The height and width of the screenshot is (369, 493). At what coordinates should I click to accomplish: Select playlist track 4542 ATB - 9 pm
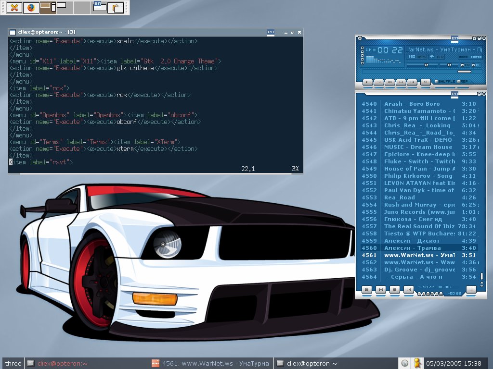point(419,118)
